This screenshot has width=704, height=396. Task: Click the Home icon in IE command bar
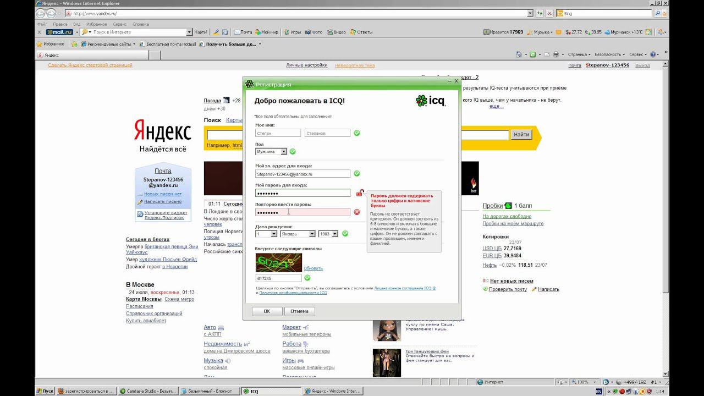(x=519, y=54)
